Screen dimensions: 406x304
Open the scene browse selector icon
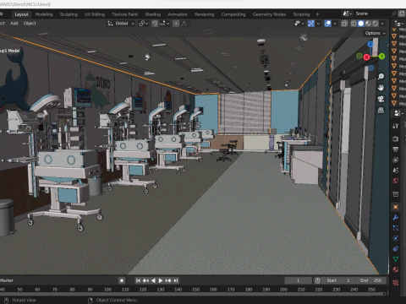[347, 14]
